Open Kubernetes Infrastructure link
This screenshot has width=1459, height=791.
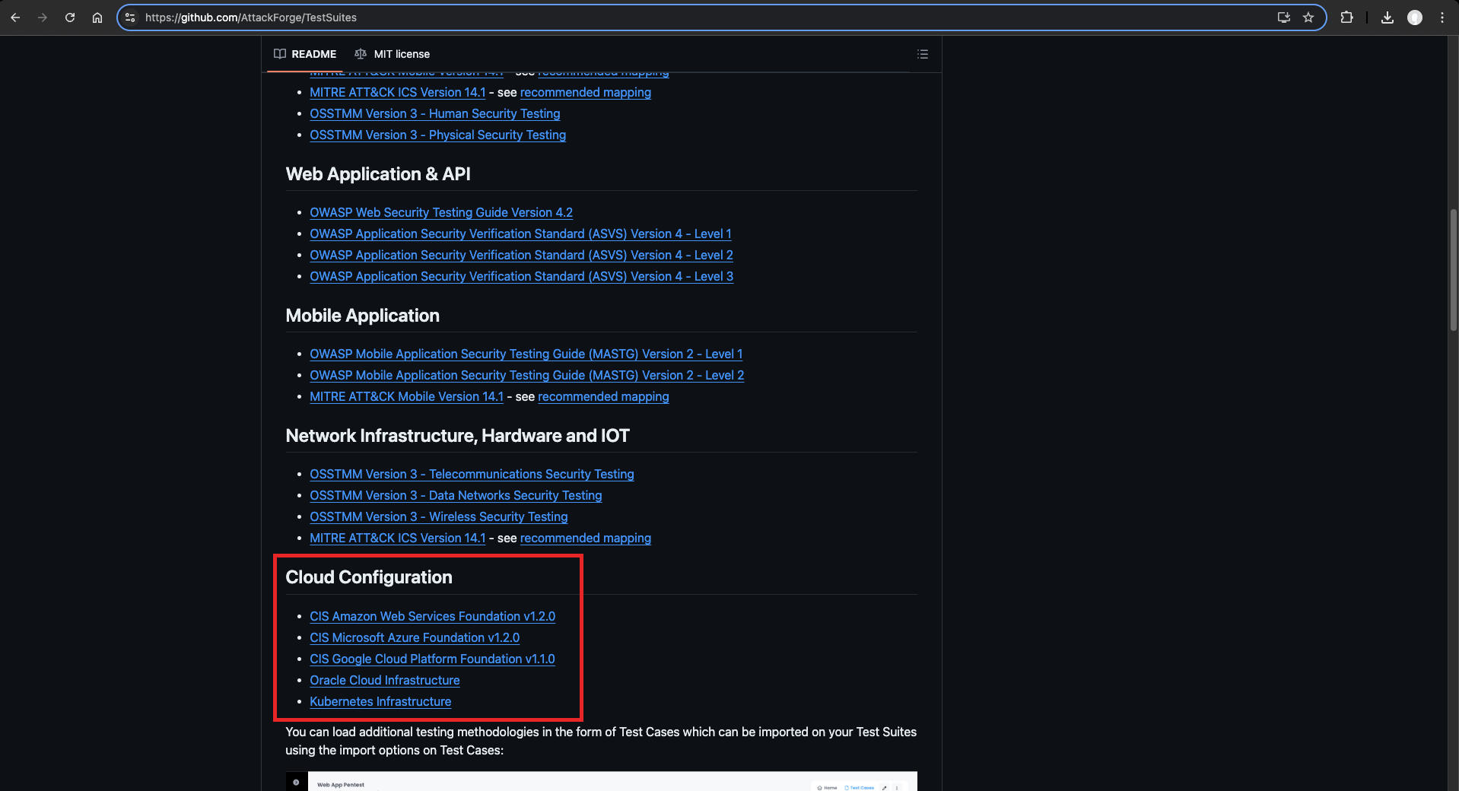click(380, 701)
